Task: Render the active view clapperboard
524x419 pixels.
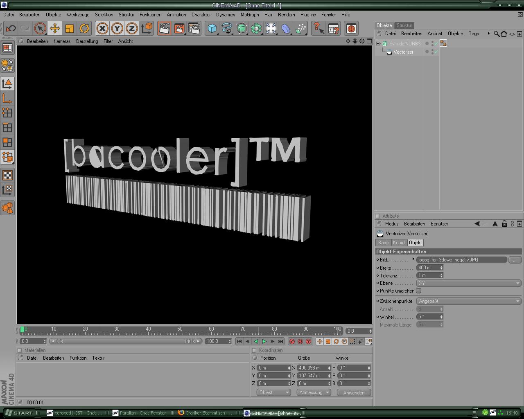Action: point(165,28)
